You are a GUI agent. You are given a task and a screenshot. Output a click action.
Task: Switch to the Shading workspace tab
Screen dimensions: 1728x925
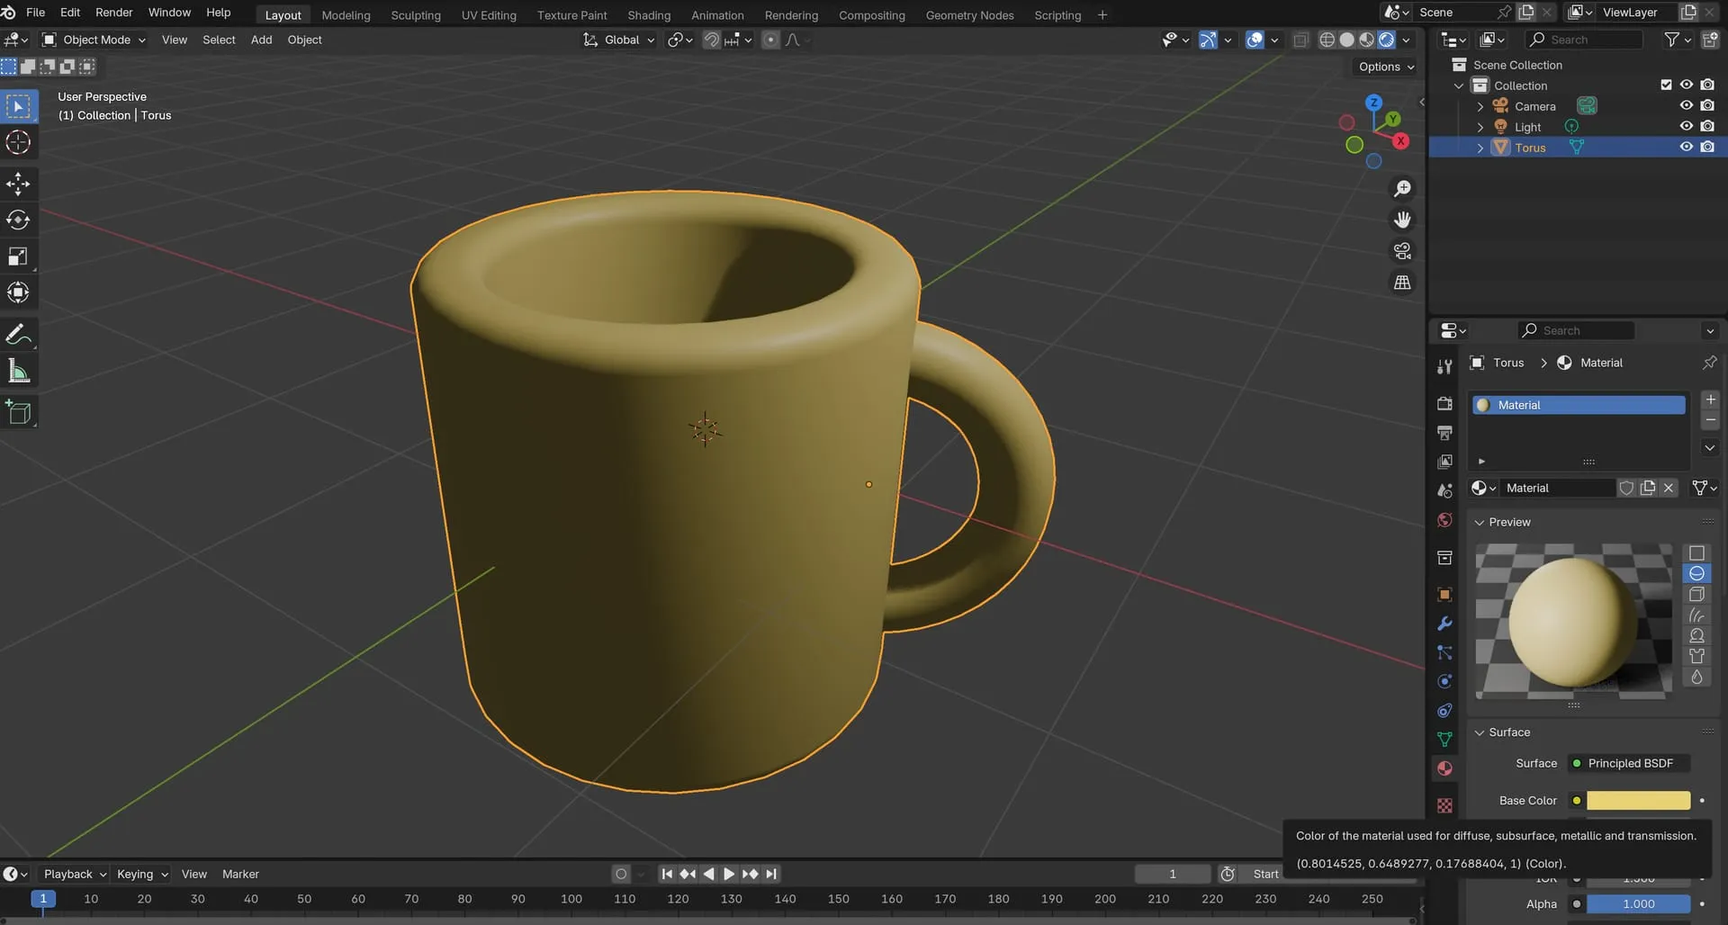648,15
